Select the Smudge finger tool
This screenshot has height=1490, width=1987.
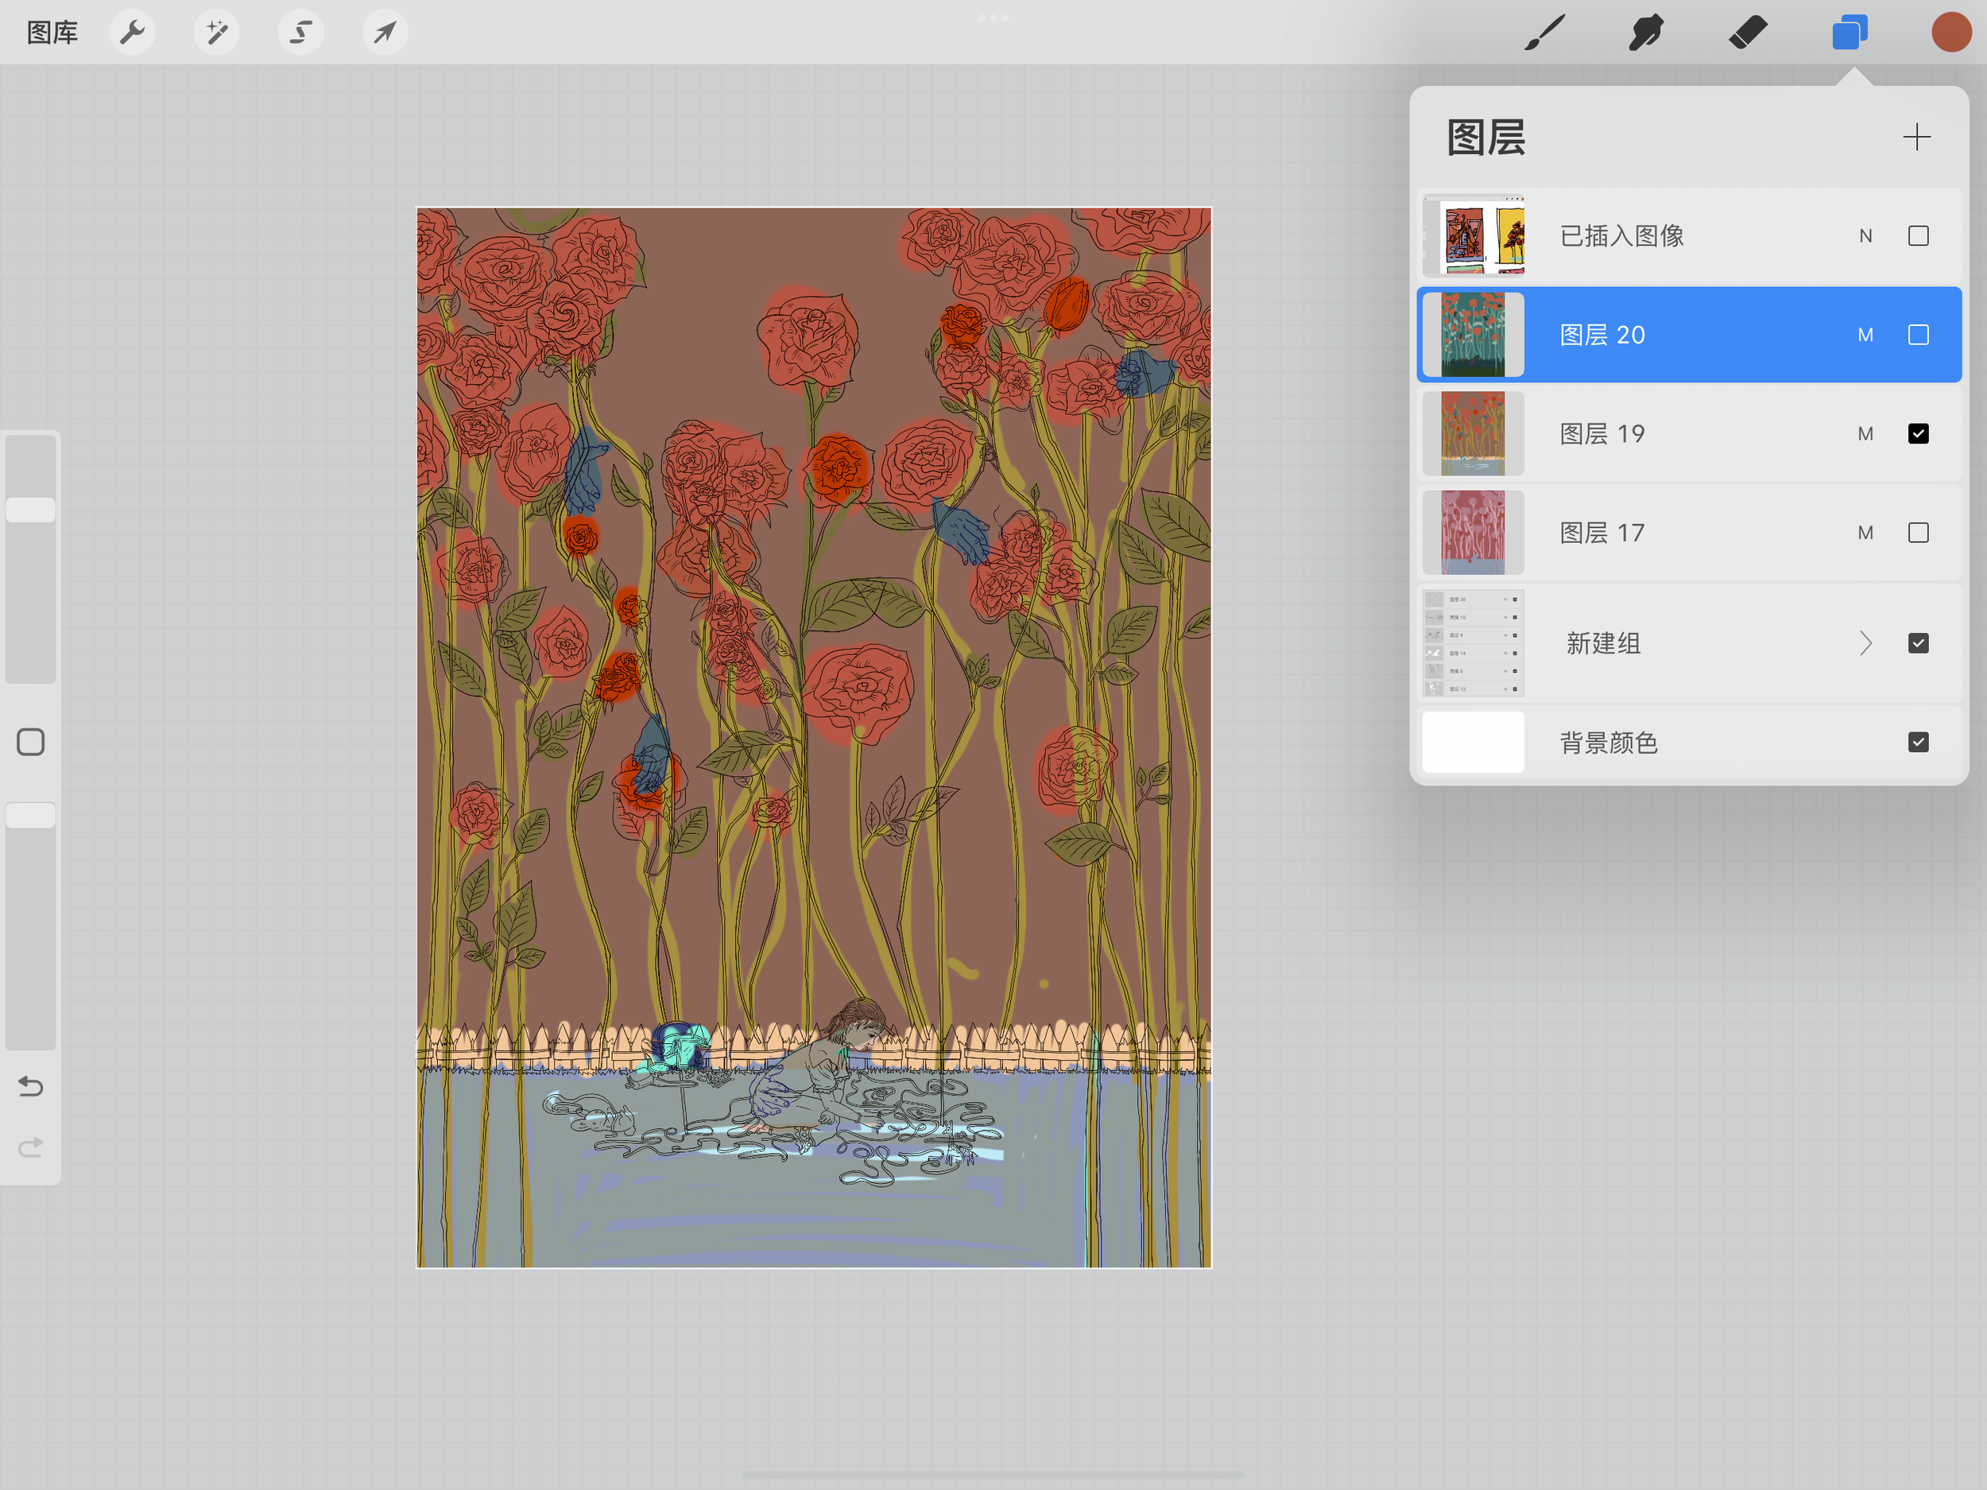[x=1646, y=33]
